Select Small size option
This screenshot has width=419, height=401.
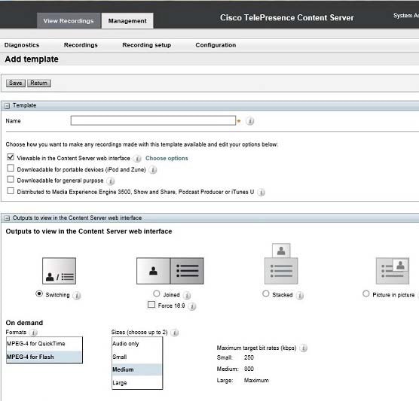coord(137,357)
